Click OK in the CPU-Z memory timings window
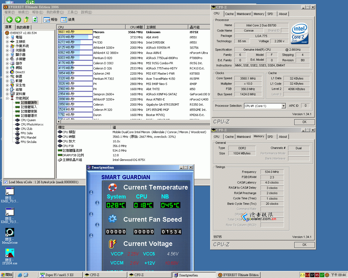This screenshot has width=348, height=278. coord(304,245)
